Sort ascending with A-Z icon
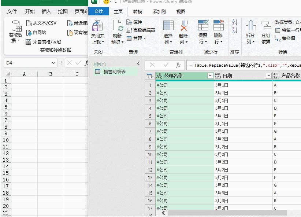301x217 pixels. coord(235,22)
